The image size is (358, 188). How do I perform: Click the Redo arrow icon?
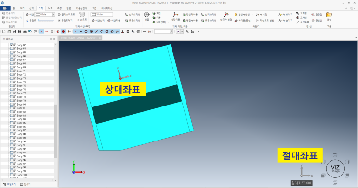35,31
